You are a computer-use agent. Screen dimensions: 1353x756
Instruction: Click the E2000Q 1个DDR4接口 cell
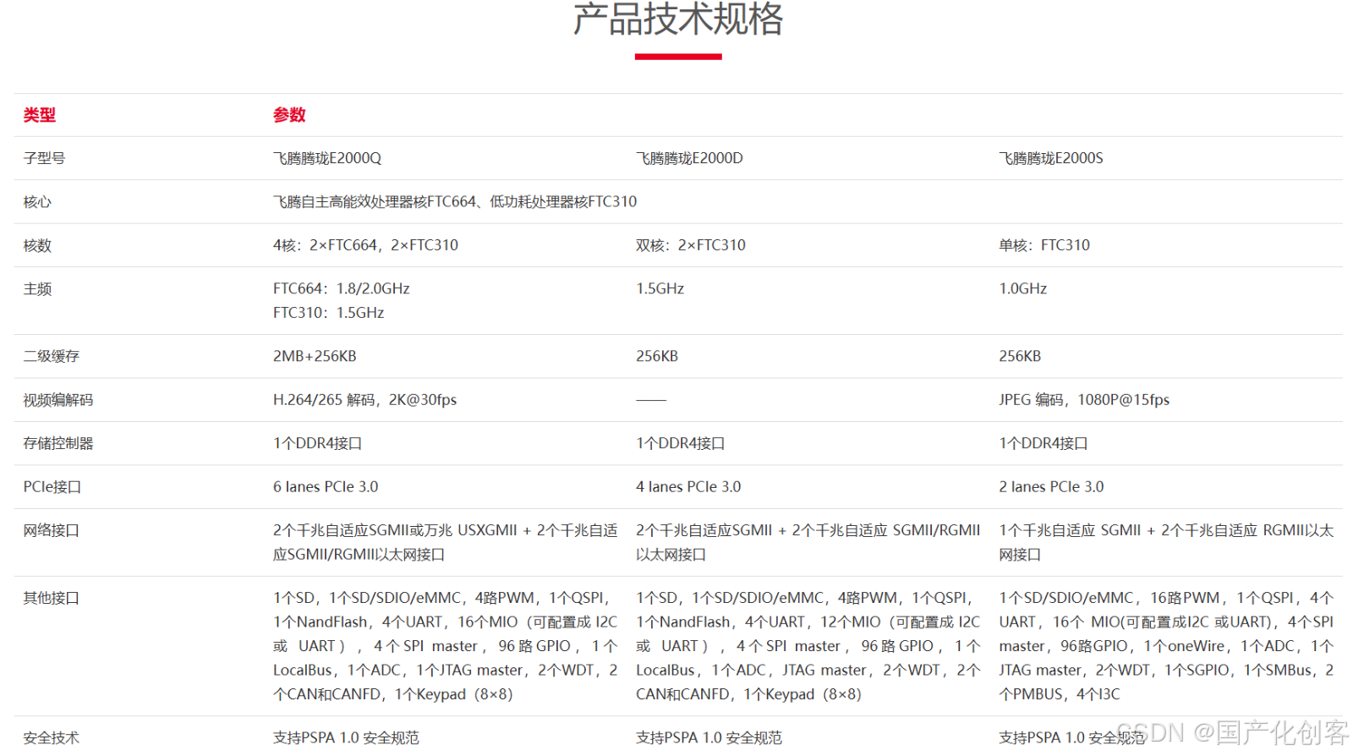pos(317,443)
